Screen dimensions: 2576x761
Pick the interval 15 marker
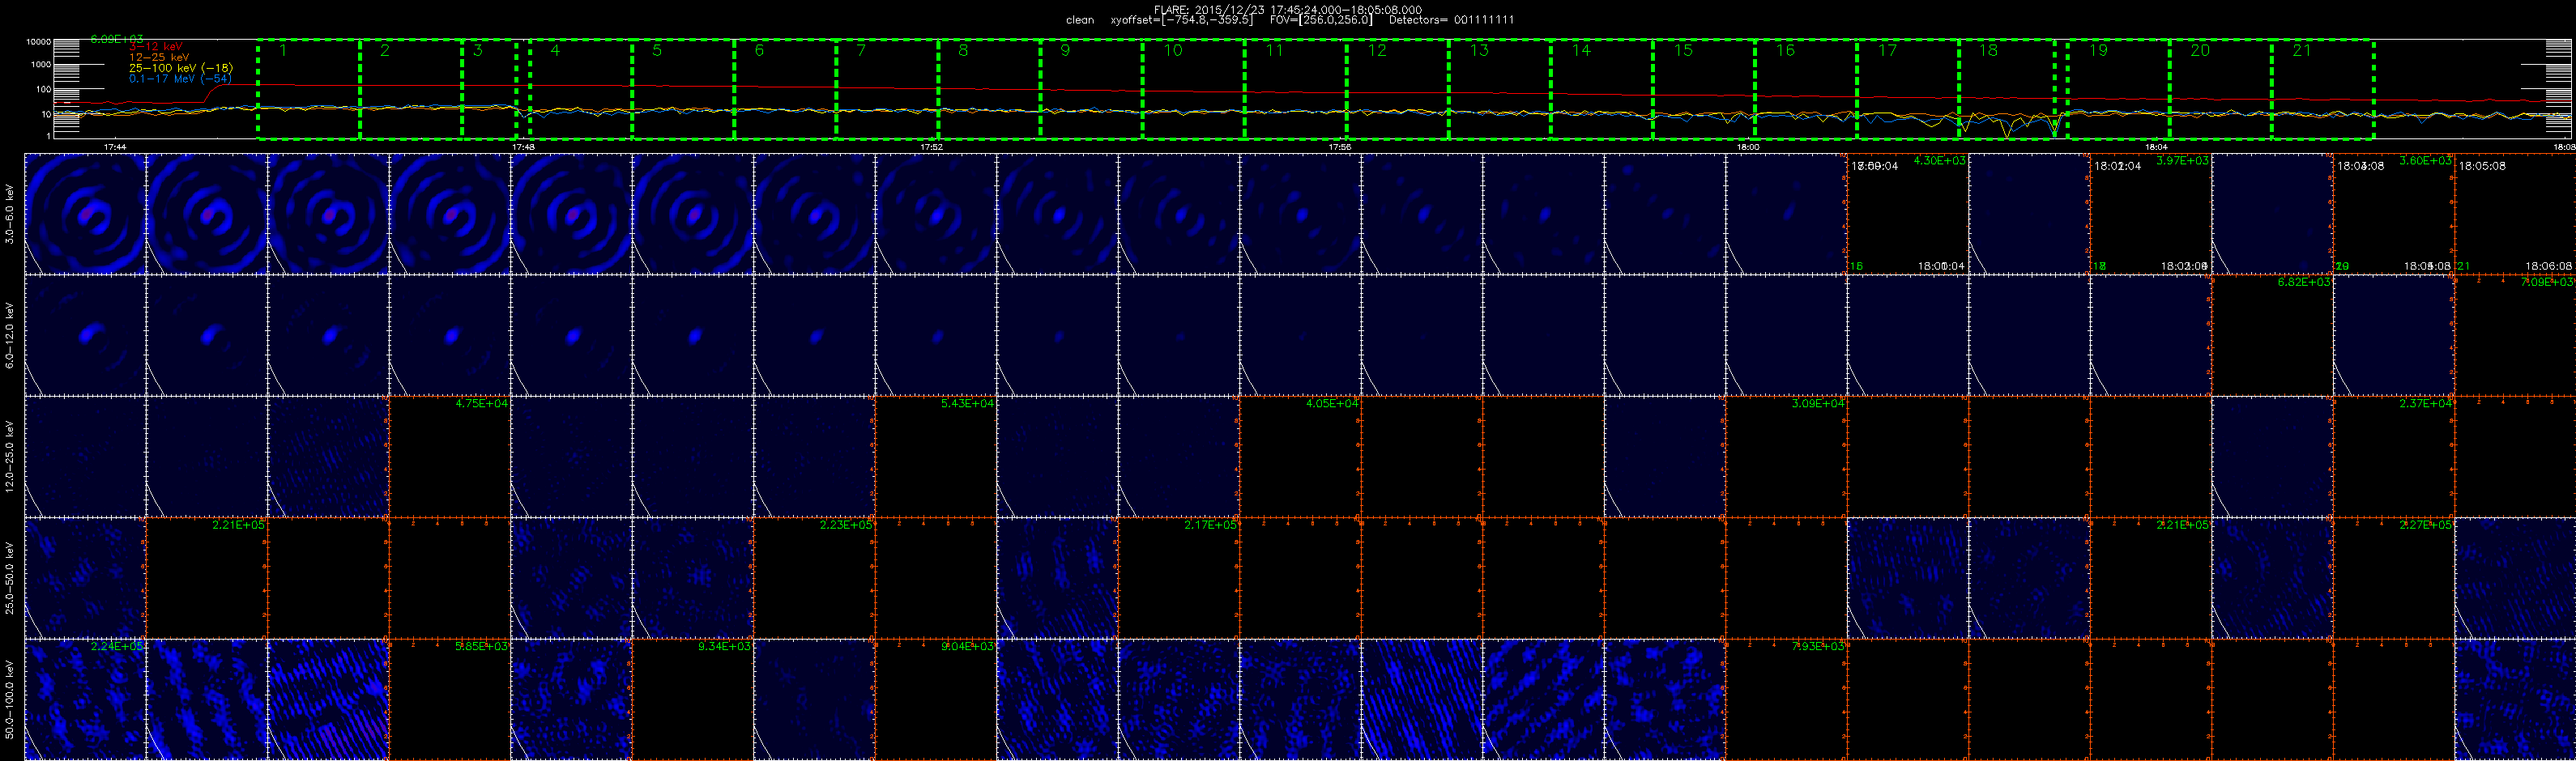(x=1683, y=50)
